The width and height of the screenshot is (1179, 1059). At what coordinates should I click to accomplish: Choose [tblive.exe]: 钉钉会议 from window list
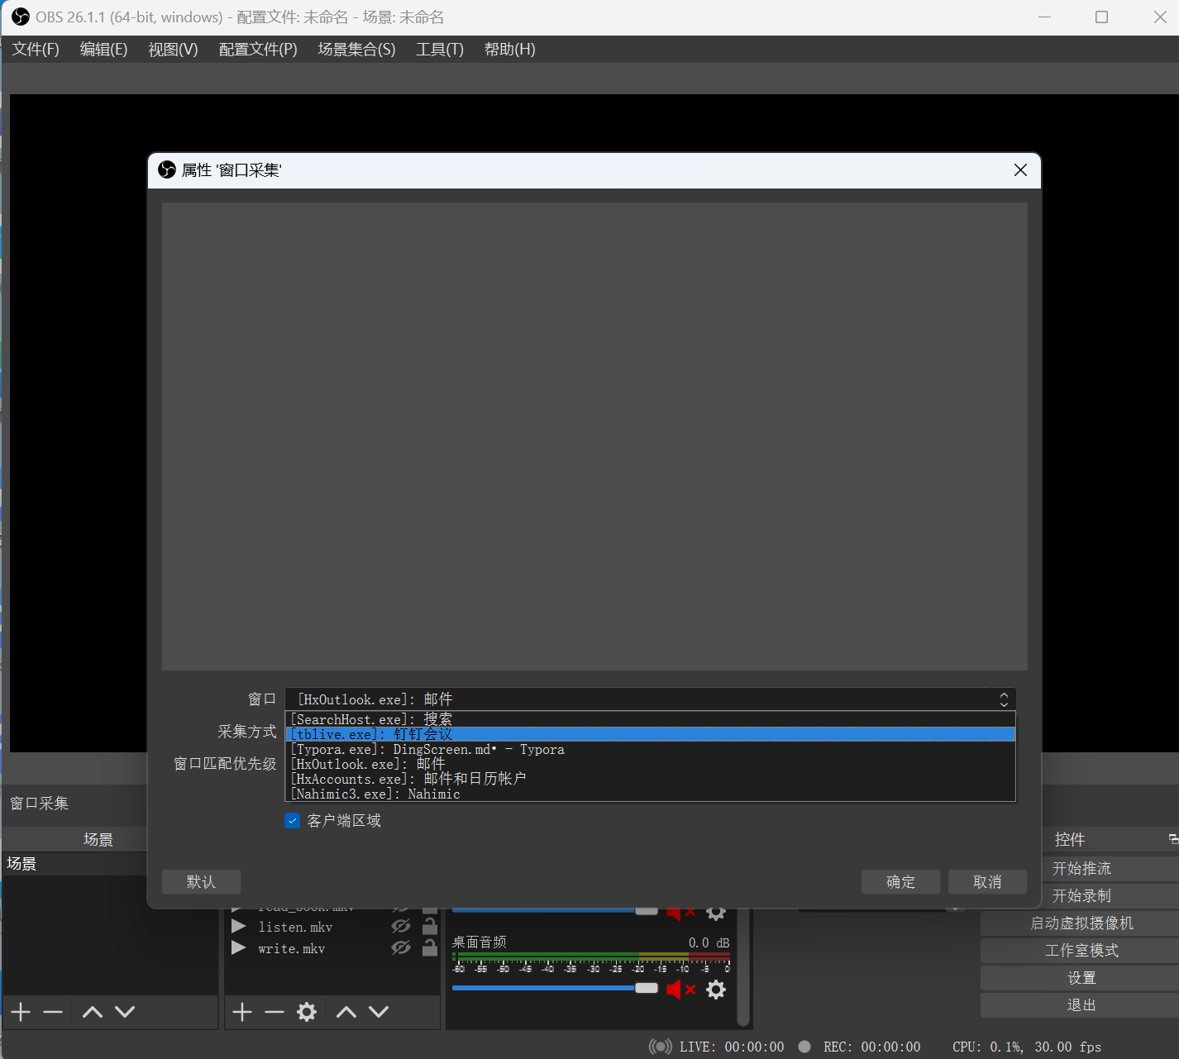(x=651, y=734)
